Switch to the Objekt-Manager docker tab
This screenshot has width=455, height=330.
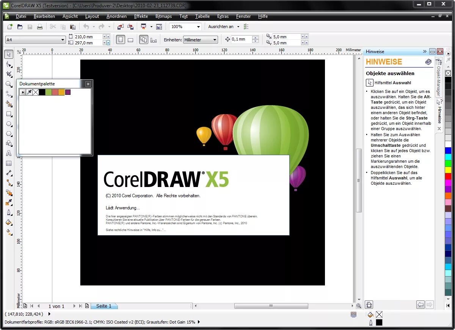(x=439, y=76)
